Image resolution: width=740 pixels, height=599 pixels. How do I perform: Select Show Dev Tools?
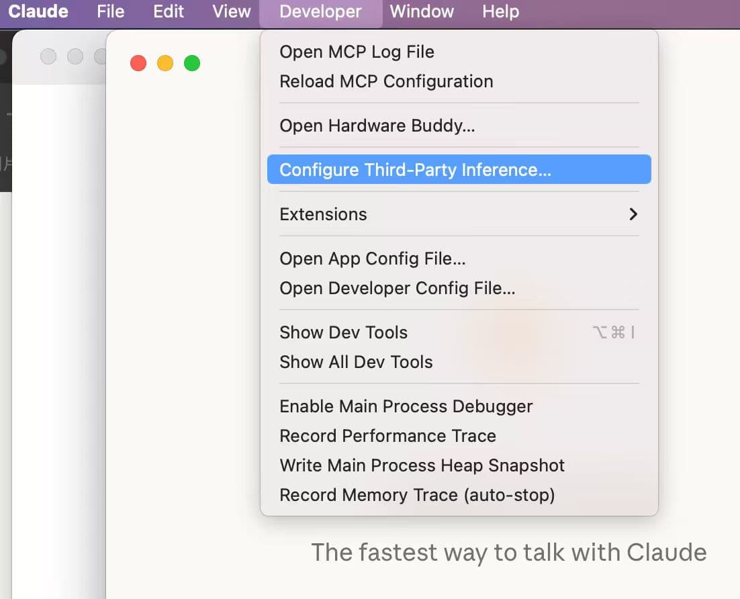[x=459, y=332]
